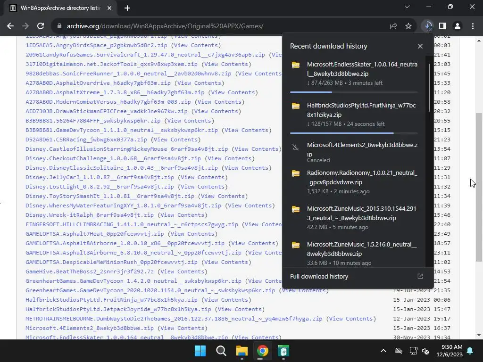Click the FruitNinja download progress bar
The height and width of the screenshot is (362, 483).
(354, 133)
